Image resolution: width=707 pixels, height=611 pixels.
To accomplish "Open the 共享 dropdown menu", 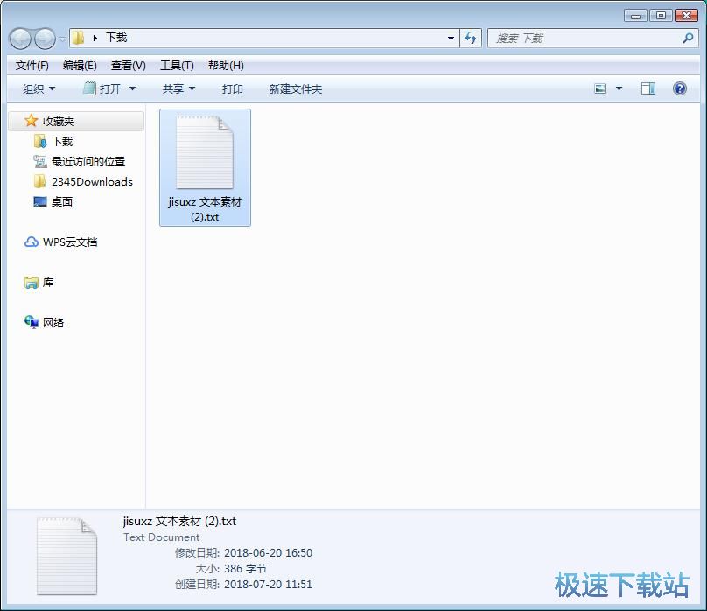I will click(178, 88).
